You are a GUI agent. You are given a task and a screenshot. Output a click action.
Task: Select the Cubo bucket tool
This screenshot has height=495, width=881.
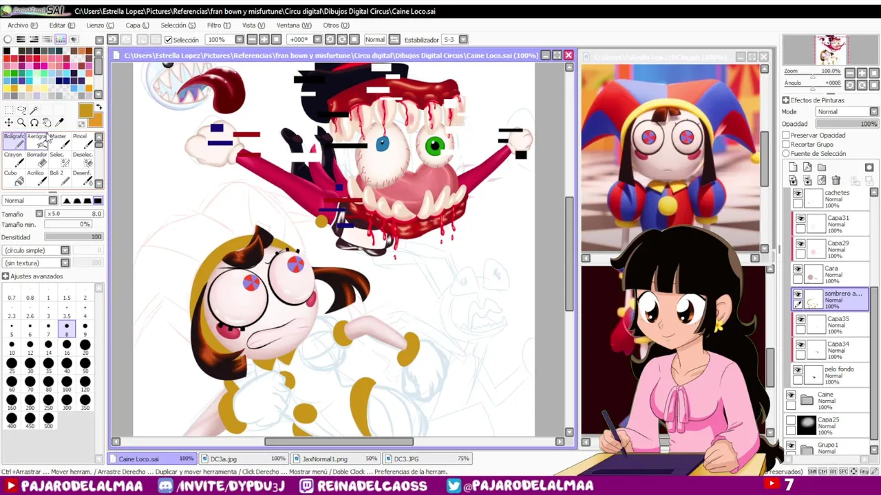pos(14,177)
